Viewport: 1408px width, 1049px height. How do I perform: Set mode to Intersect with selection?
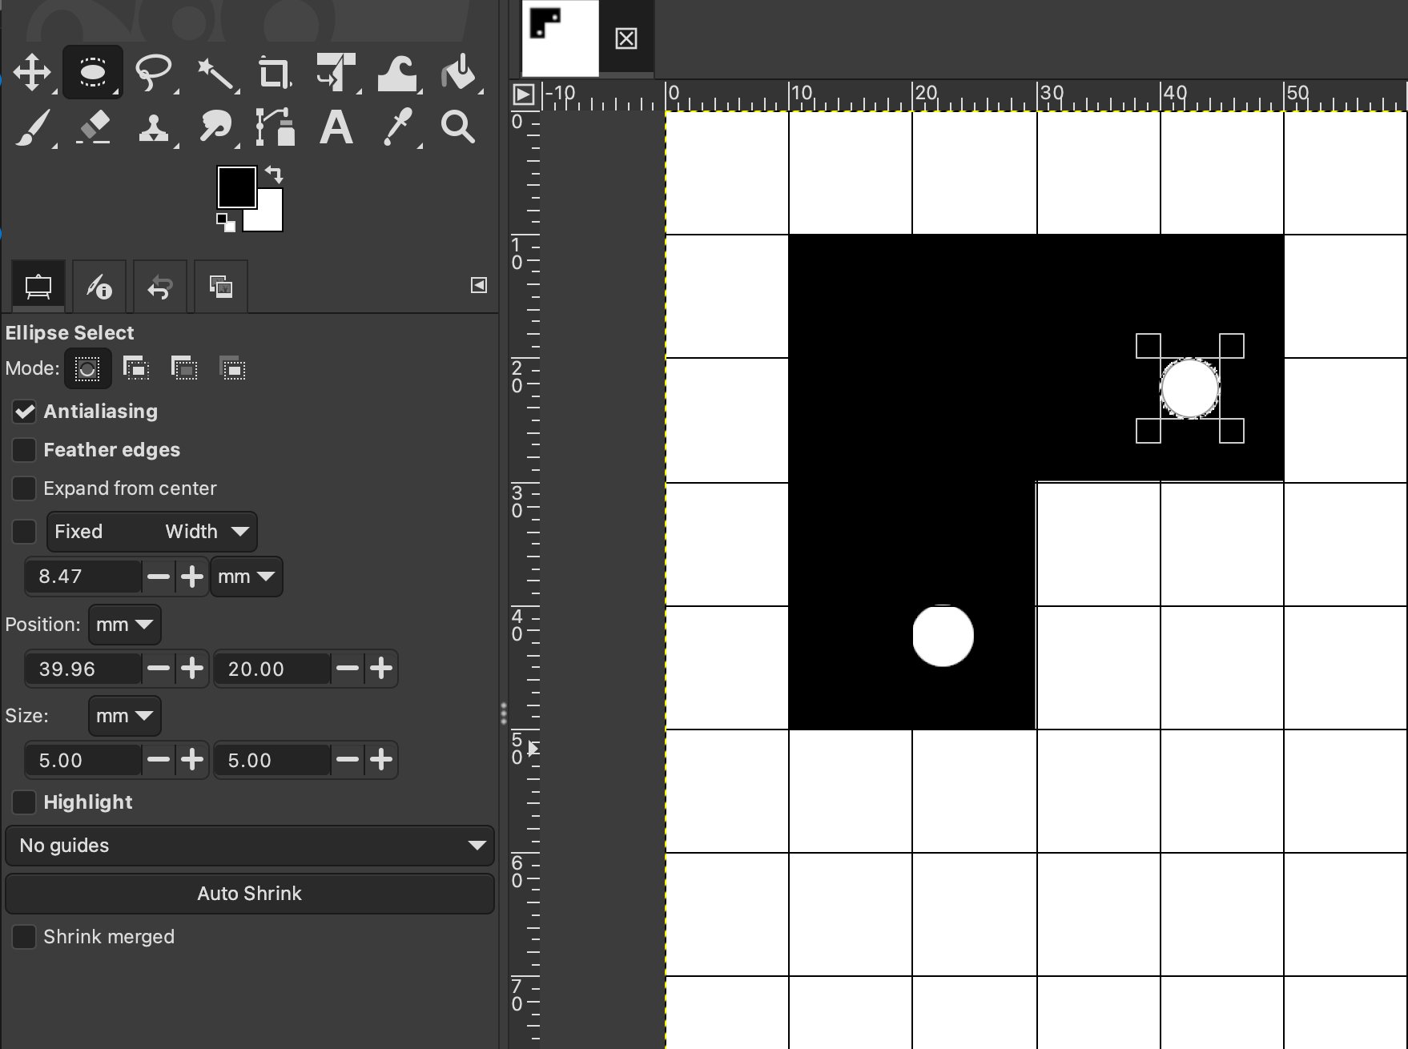pos(232,368)
